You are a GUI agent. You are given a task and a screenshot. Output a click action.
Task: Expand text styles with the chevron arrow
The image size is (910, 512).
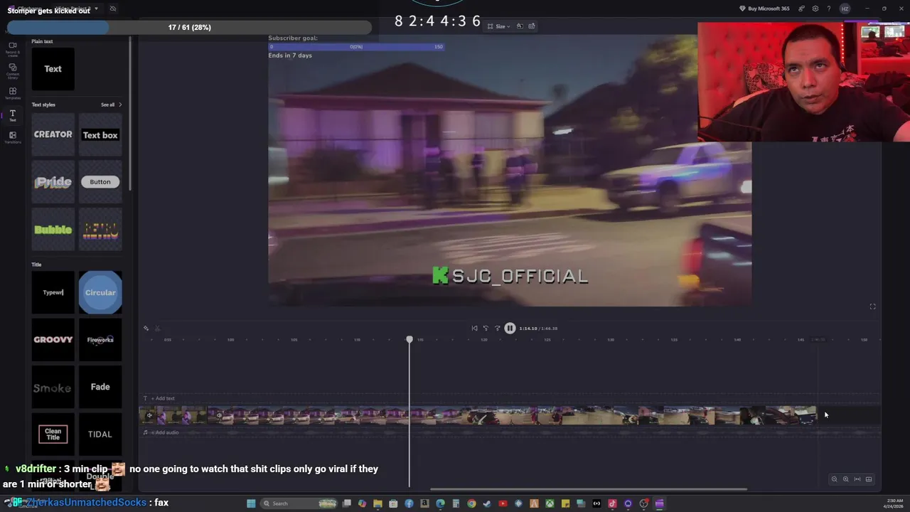tap(120, 105)
